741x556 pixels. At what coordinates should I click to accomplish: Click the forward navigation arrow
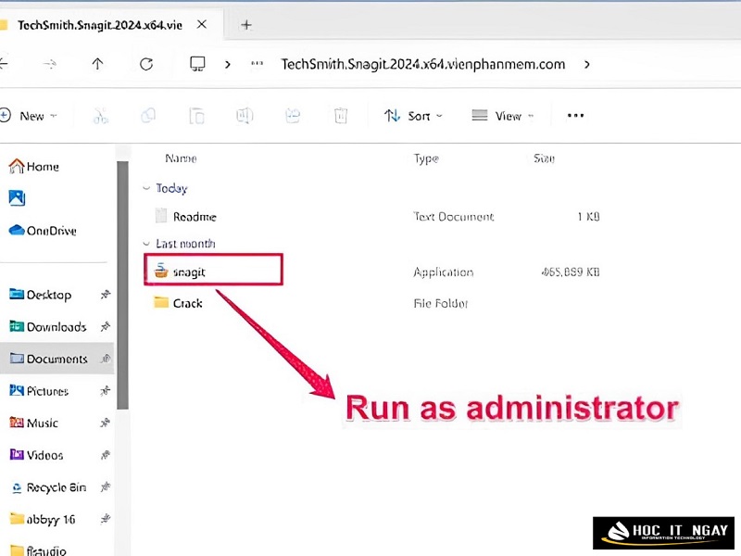click(x=50, y=64)
